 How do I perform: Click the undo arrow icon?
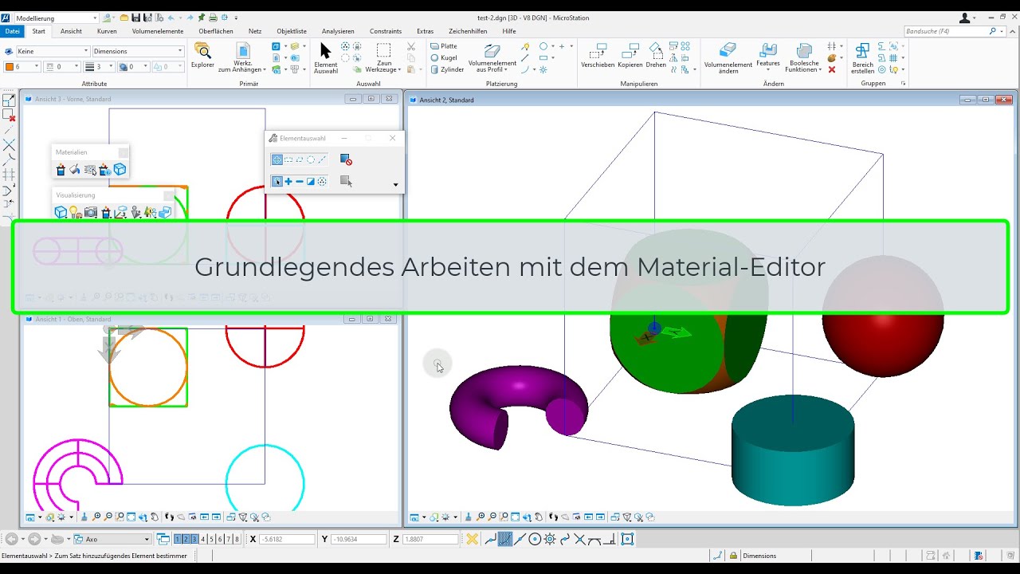(171, 18)
